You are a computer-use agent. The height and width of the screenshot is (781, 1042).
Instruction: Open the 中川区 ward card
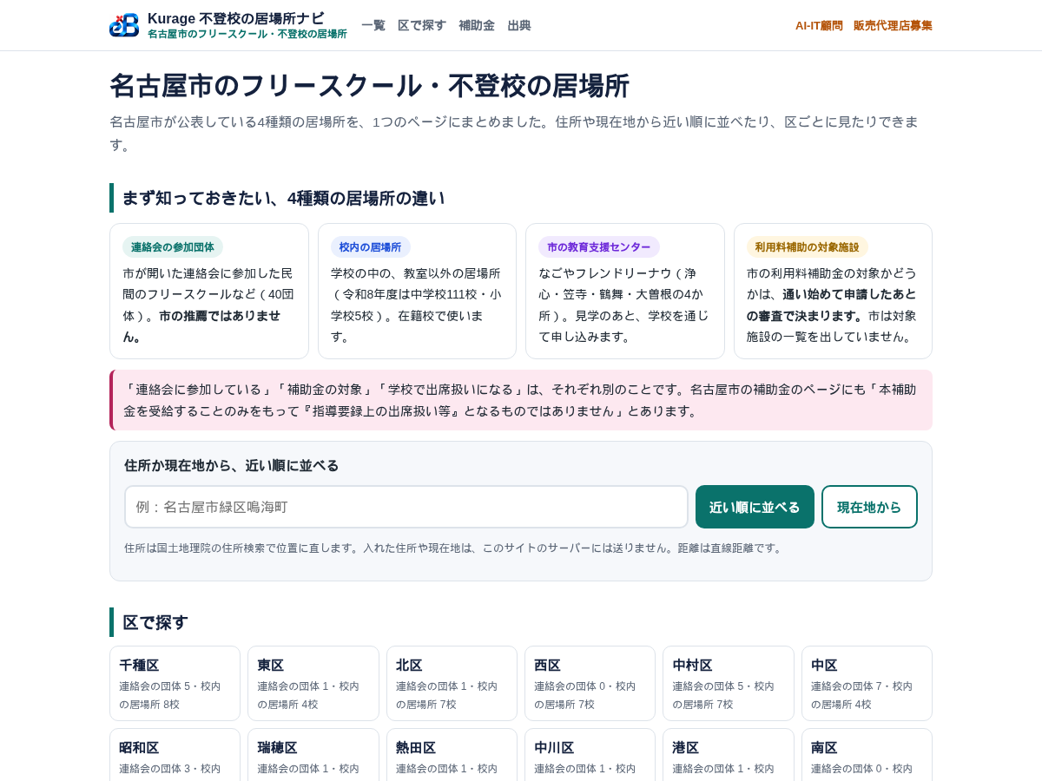590,755
